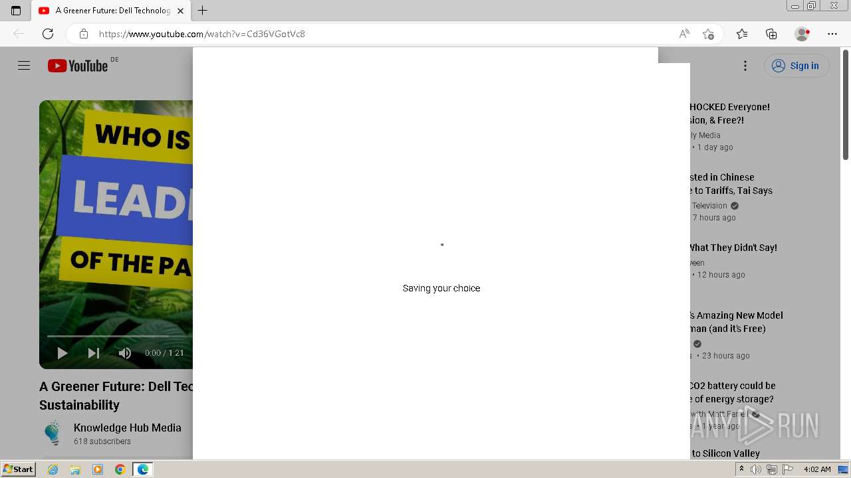851x478 pixels.
Task: Seek using the video progress bar
Action: point(120,336)
